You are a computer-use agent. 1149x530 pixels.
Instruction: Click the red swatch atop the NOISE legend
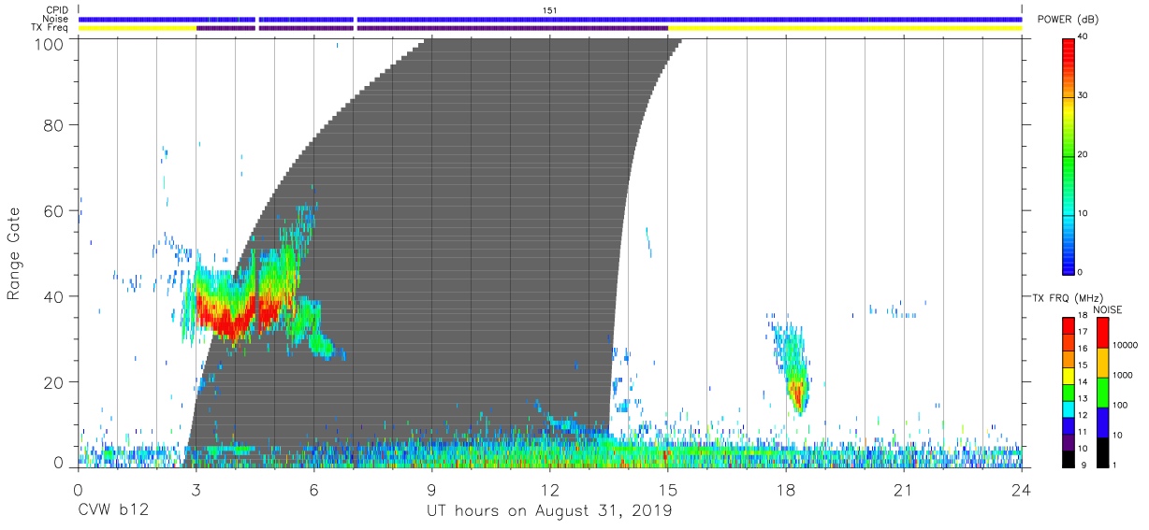(1101, 332)
